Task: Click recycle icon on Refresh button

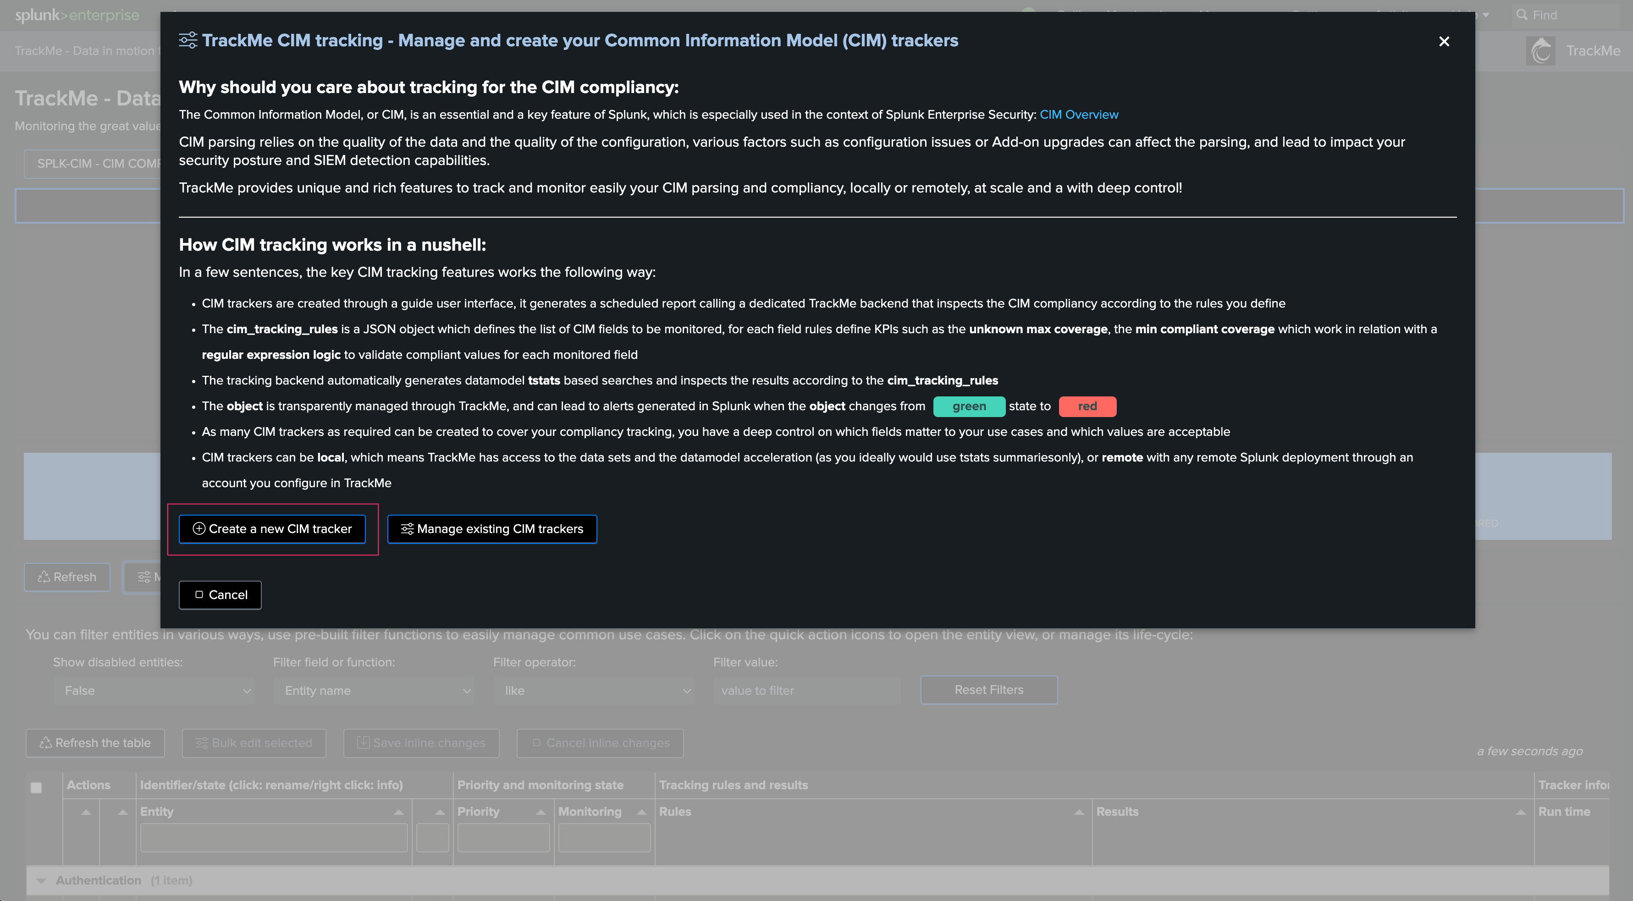Action: [x=44, y=577]
